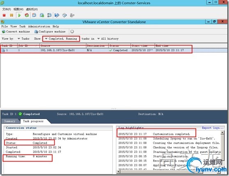Click the green play (power on) icon

[x=19, y=15]
